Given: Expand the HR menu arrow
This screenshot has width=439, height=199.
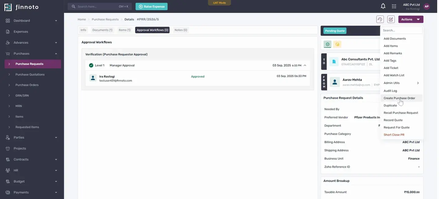Looking at the screenshot, I should tap(56, 171).
